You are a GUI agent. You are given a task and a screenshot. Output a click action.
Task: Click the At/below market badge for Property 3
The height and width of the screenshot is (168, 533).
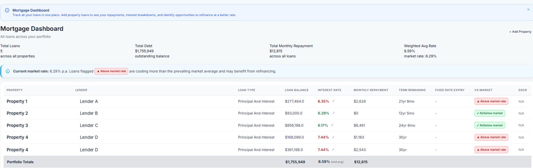coord(490,125)
